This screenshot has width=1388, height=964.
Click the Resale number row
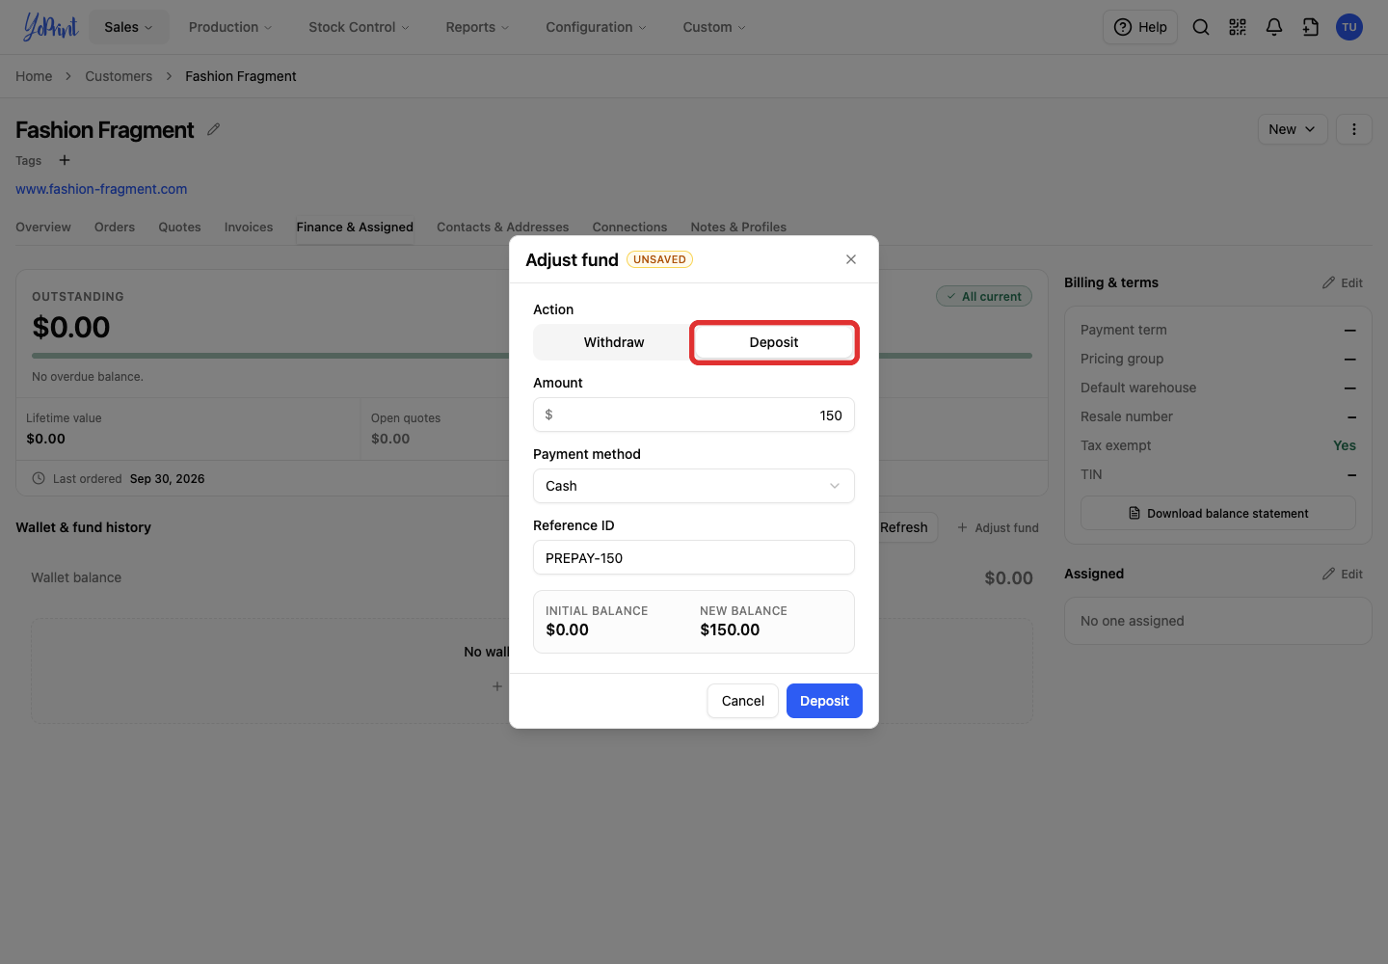[1218, 416]
